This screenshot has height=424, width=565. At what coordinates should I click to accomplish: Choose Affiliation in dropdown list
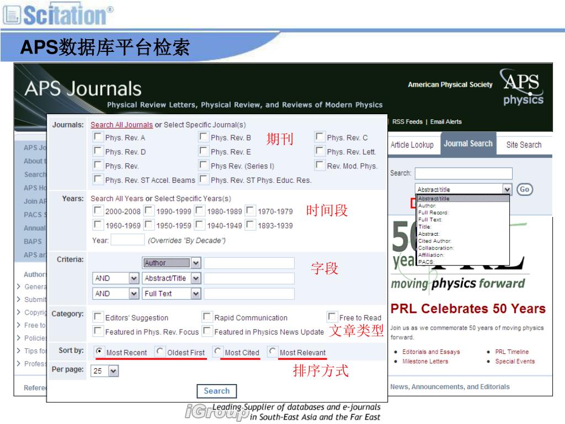click(463, 255)
